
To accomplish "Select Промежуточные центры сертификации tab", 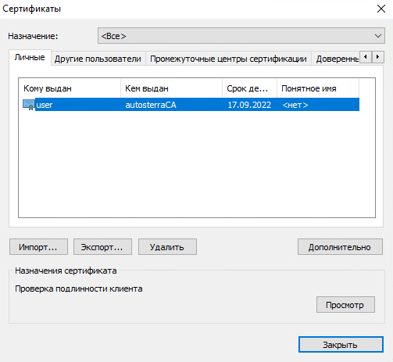I will click(228, 59).
